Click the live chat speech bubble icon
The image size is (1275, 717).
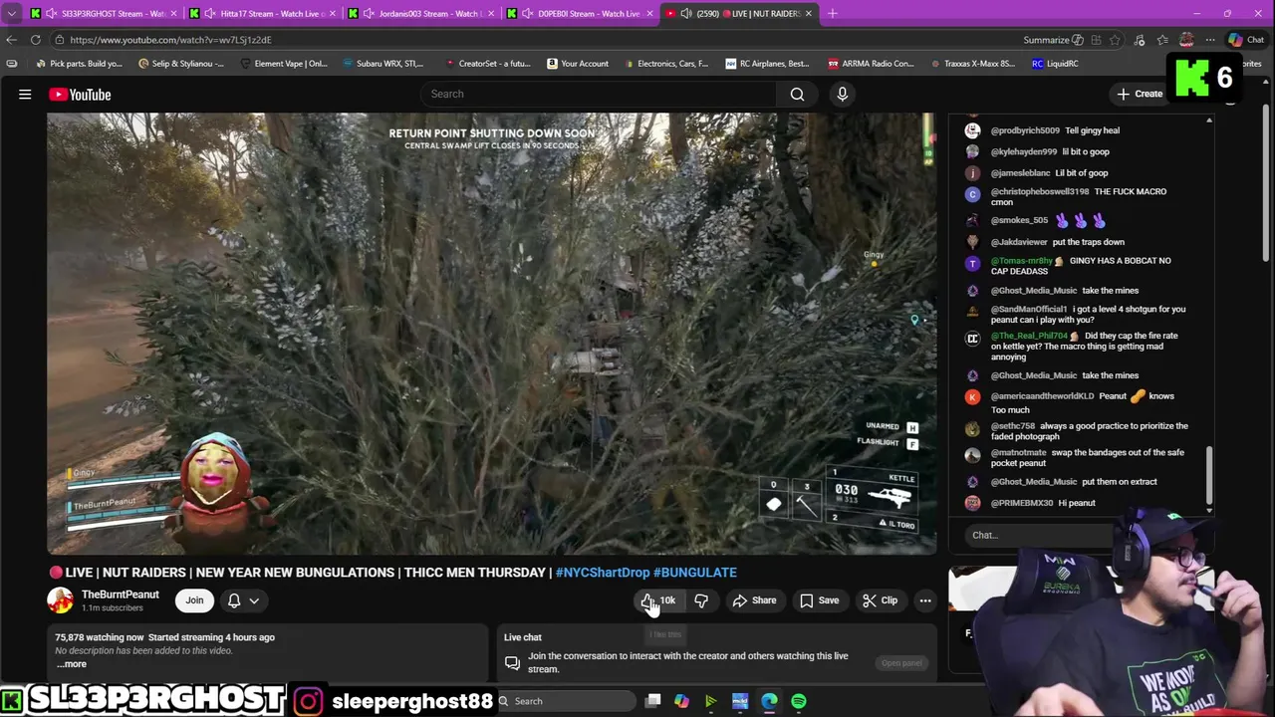tap(512, 663)
